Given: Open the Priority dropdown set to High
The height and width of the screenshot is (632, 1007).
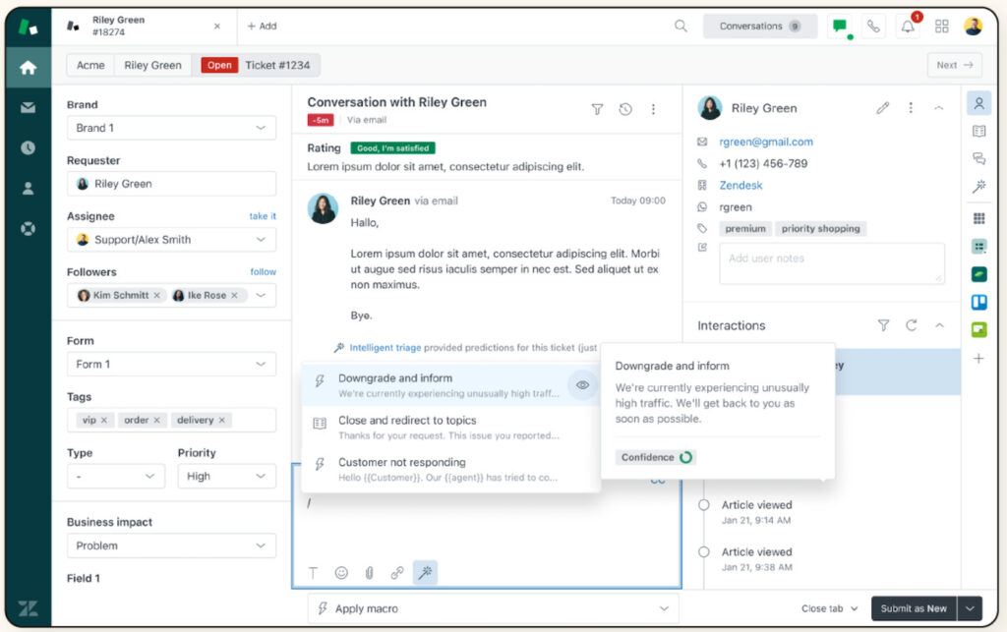Looking at the screenshot, I should point(227,476).
